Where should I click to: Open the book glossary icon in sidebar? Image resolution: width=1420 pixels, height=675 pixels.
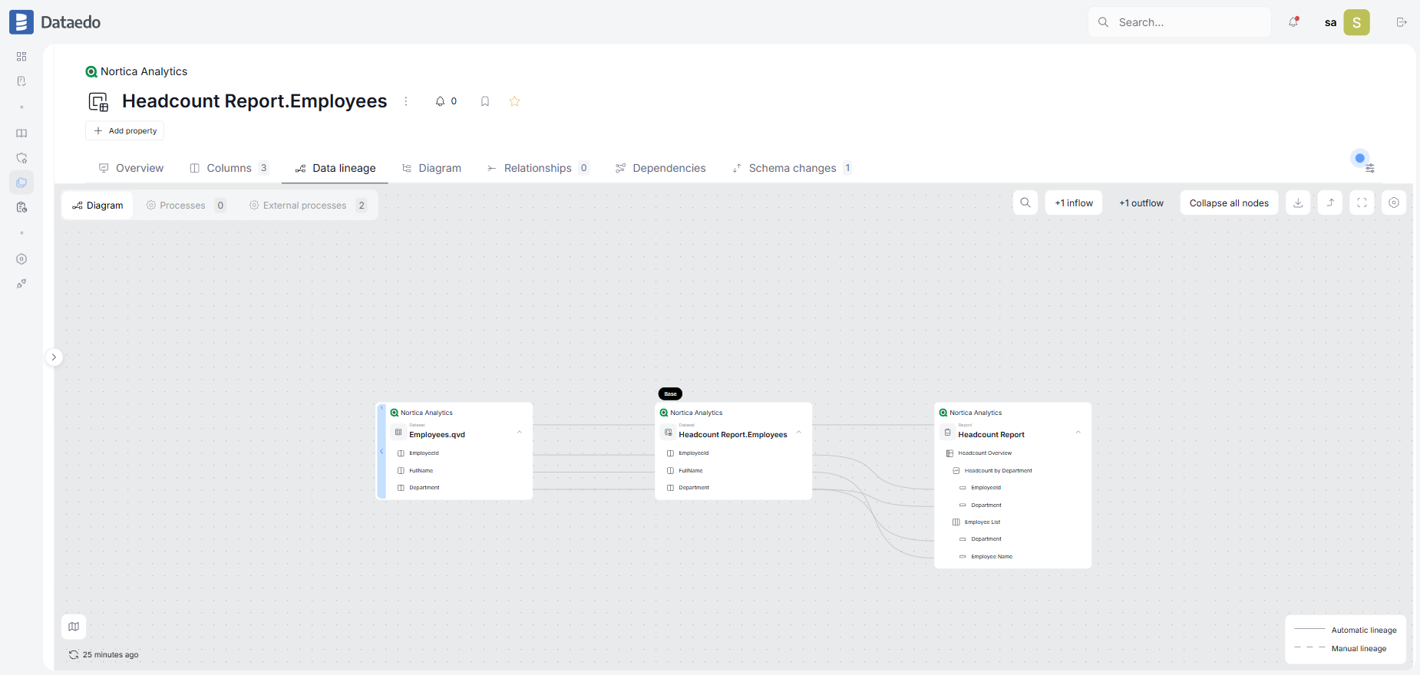coord(21,133)
